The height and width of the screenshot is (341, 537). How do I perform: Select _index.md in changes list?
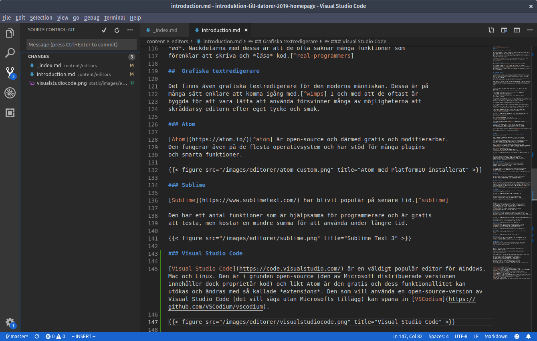(80, 65)
